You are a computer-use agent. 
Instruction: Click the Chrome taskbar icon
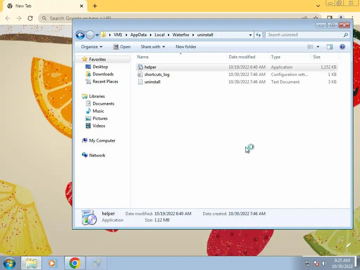click(75, 263)
